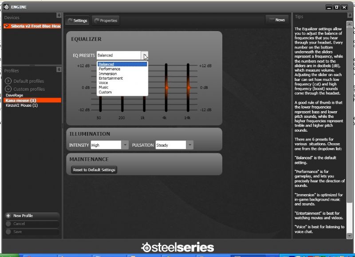
Task: Select the KinzuV2 Mouse (1) profile
Action: click(22, 105)
